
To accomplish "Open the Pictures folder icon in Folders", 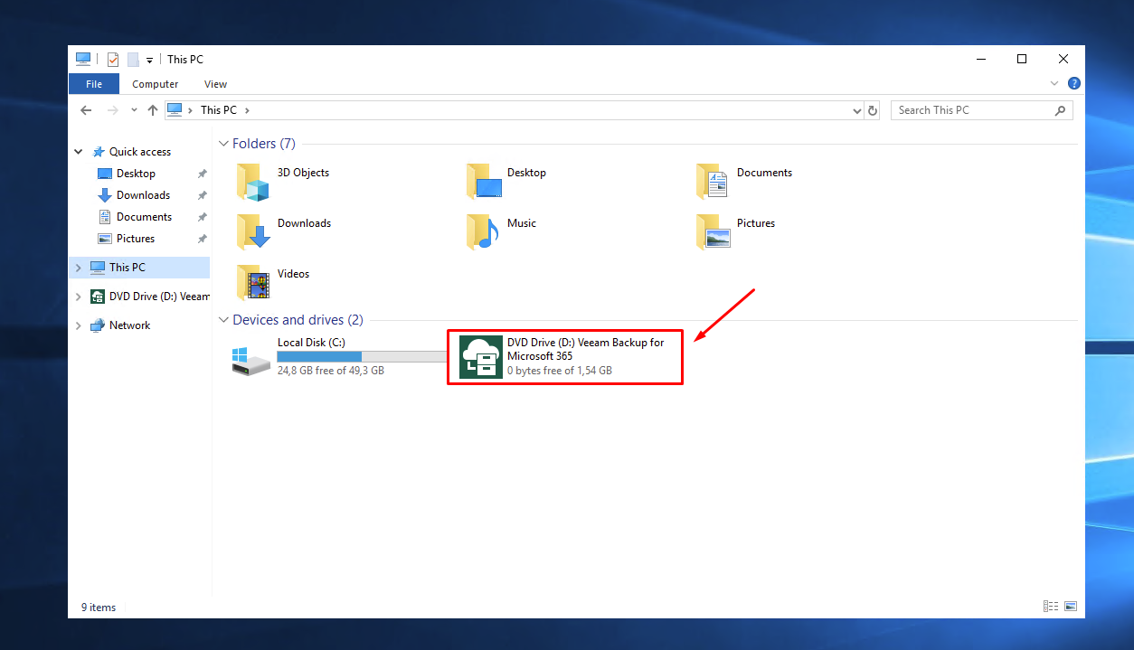I will (713, 232).
